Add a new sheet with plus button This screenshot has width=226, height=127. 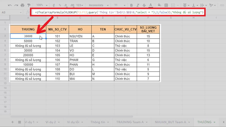12,122
